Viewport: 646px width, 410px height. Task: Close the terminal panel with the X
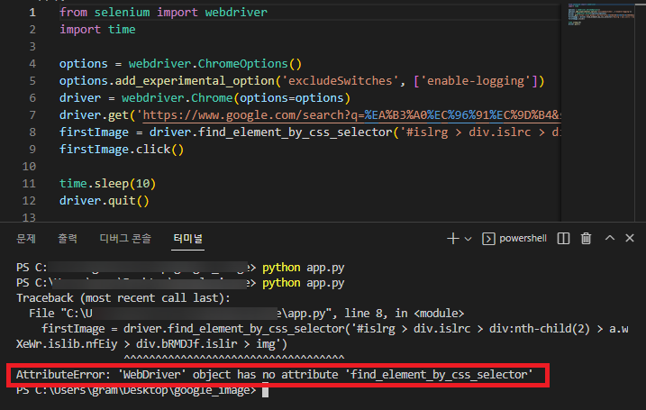click(630, 238)
